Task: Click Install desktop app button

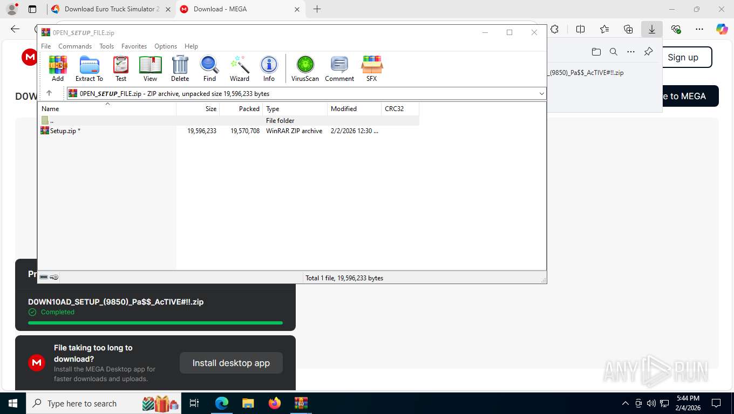Action: 231,363
